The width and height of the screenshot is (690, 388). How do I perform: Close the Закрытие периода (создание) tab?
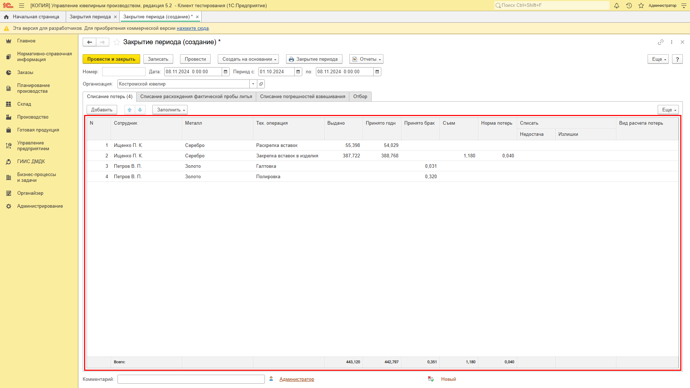pyautogui.click(x=197, y=17)
